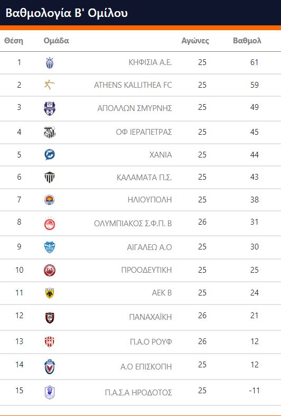Open the ΧΑΝΙΑ blue dolphin logo
This screenshot has height=416, width=281.
point(50,155)
